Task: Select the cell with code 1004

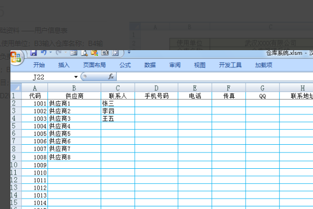Action: click(x=35, y=126)
